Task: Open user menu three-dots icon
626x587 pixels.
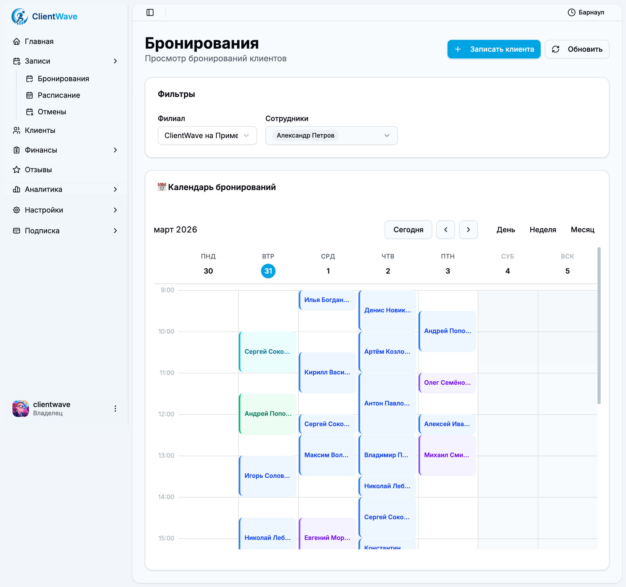Action: tap(115, 409)
